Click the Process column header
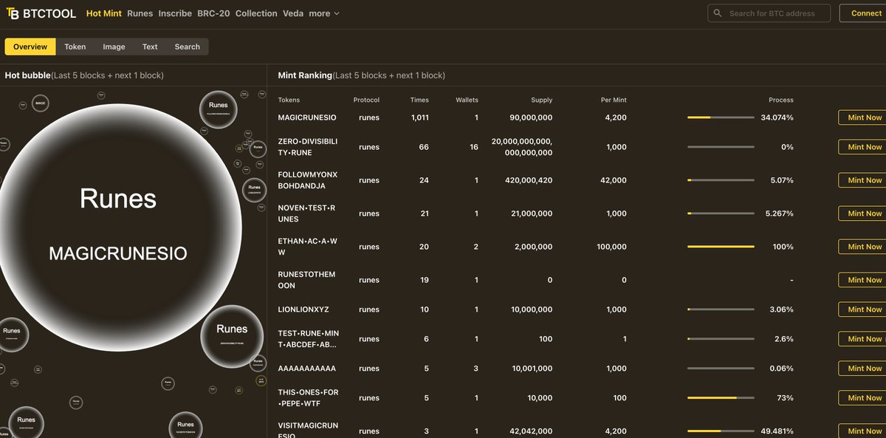This screenshot has height=438, width=886. [781, 100]
